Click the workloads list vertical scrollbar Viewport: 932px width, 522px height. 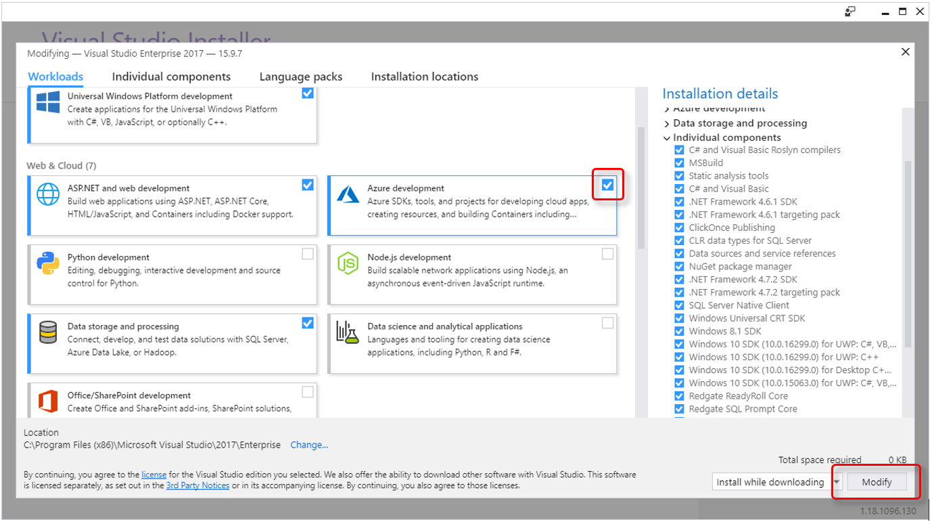point(640,190)
